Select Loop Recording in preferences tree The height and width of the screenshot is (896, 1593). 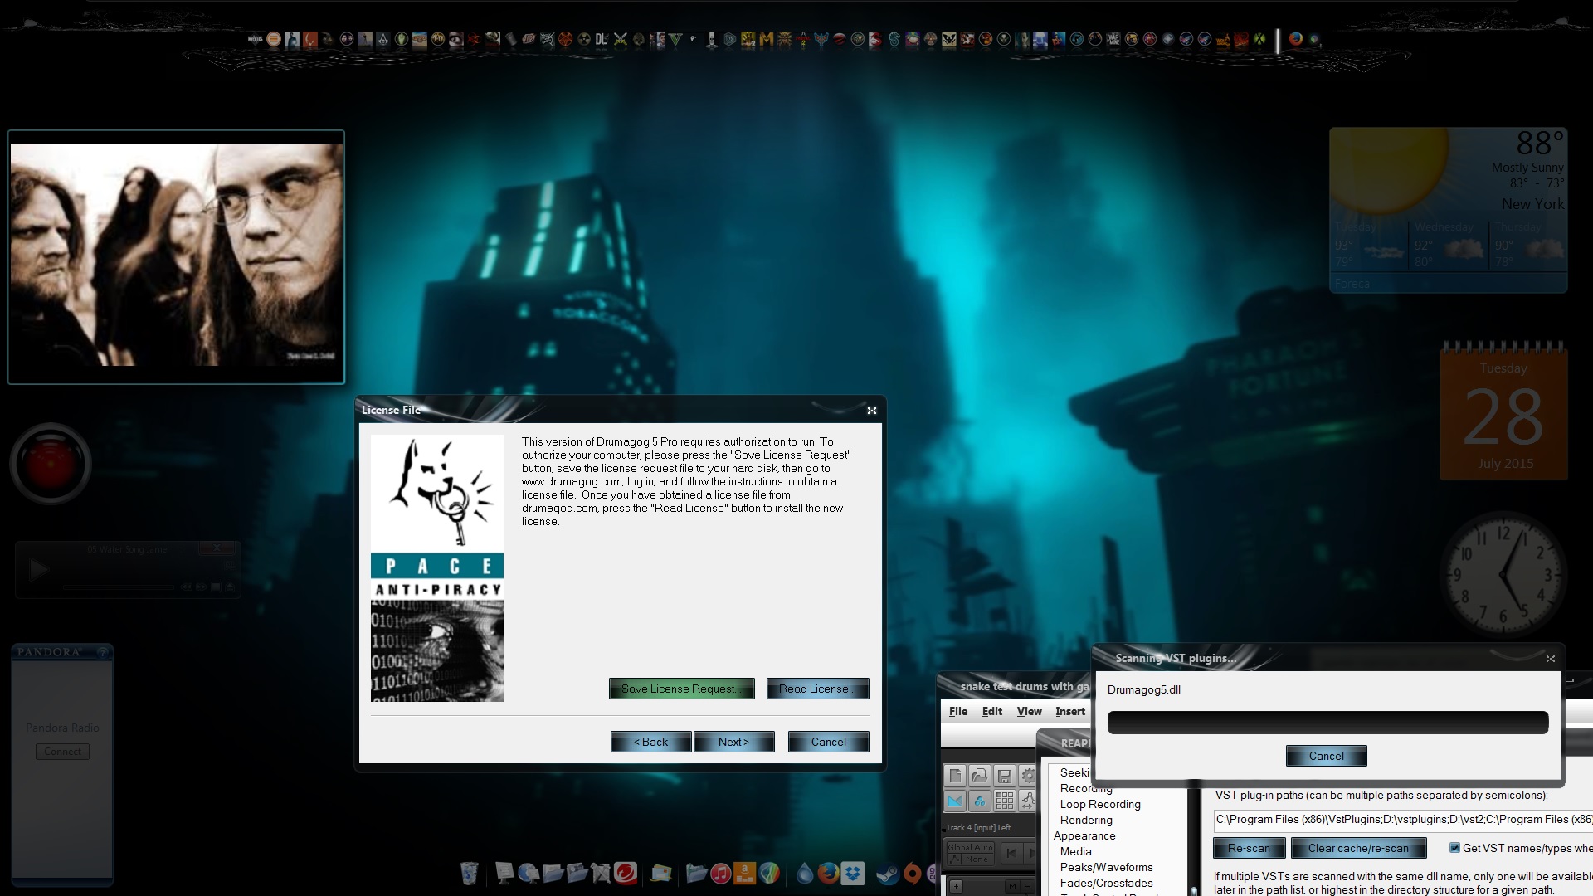pos(1100,804)
